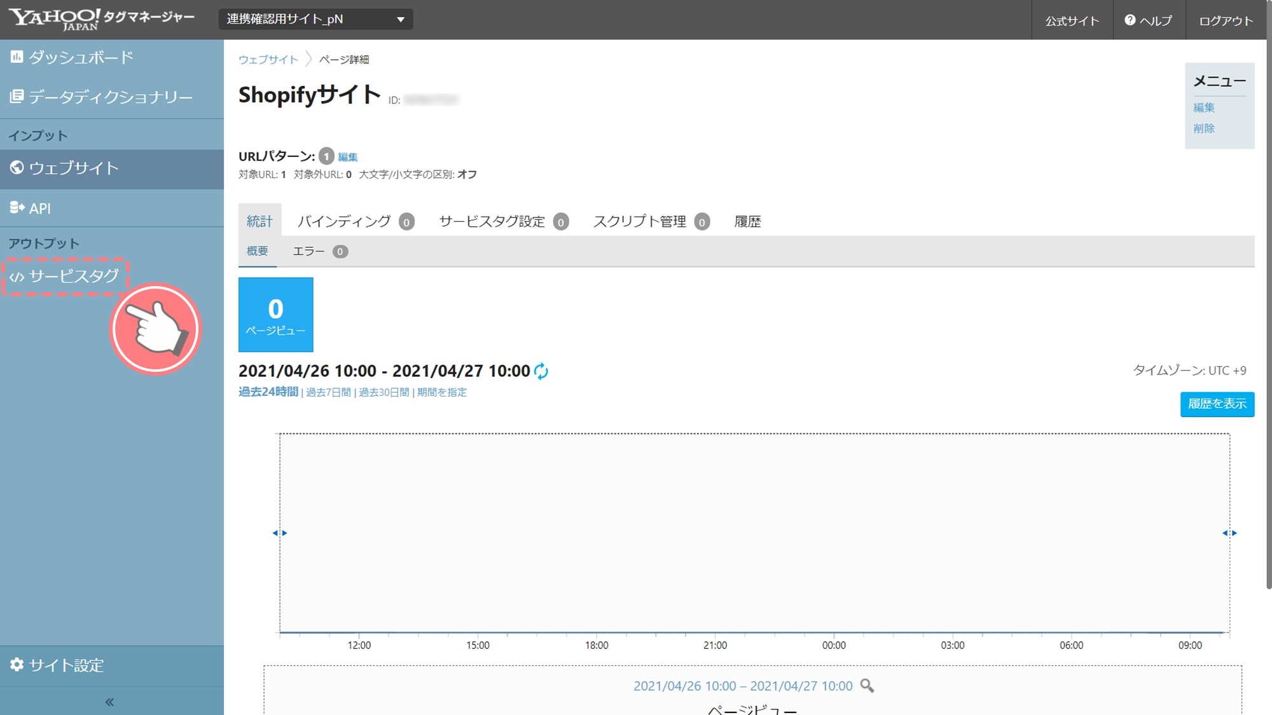
Task: Click 期間を指定 to set custom period
Action: [442, 393]
